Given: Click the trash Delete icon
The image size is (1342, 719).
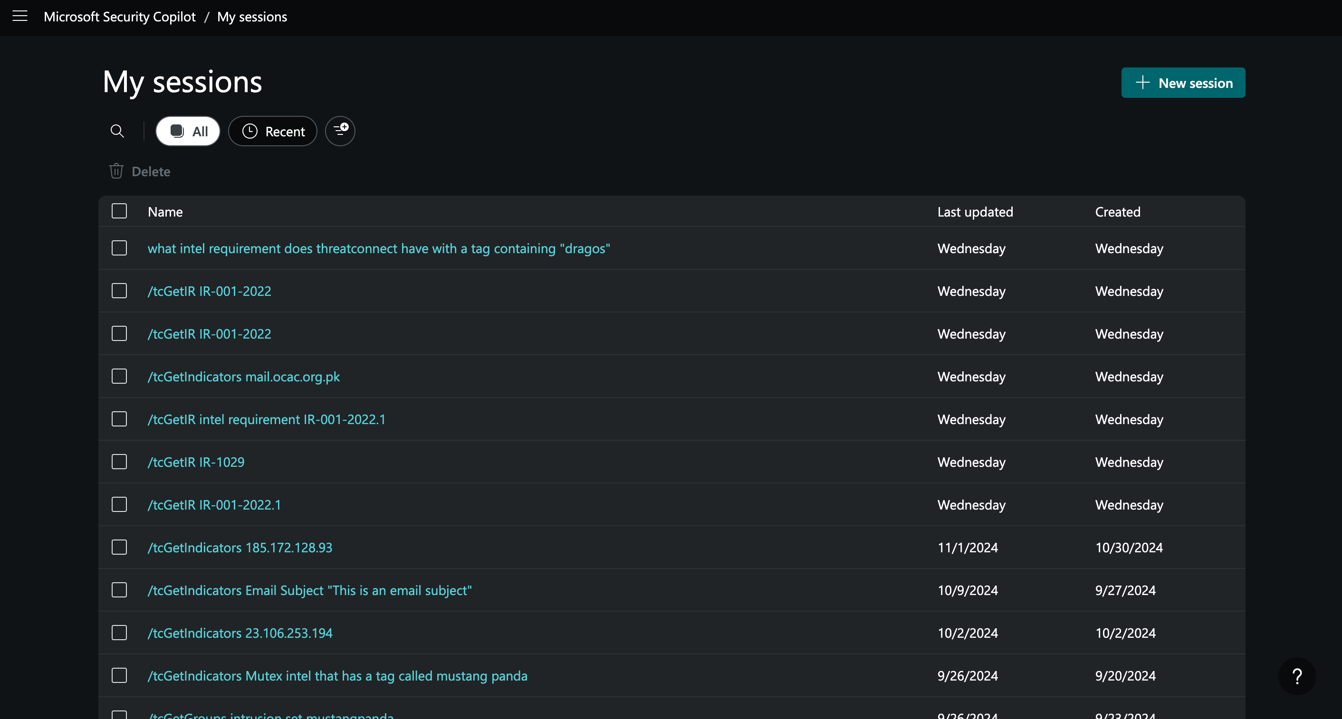Looking at the screenshot, I should coord(116,171).
